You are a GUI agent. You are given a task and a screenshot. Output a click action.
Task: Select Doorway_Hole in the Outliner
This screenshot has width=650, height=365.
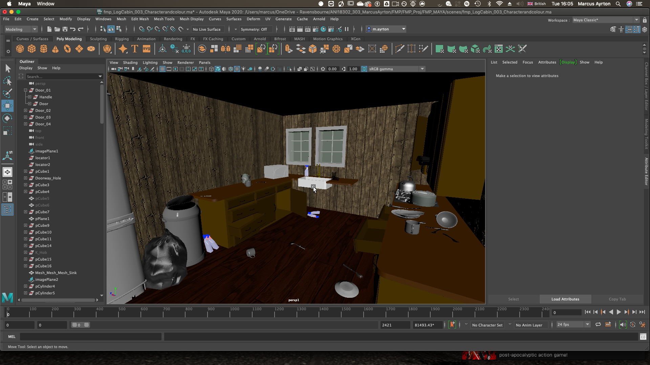tap(48, 178)
